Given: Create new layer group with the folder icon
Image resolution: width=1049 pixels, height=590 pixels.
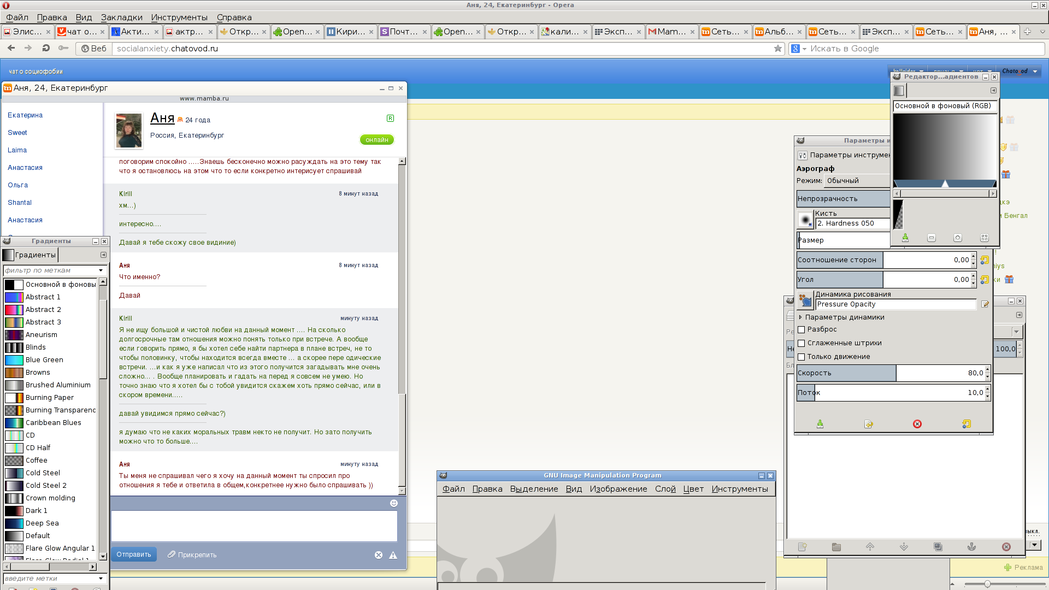Looking at the screenshot, I should point(836,547).
